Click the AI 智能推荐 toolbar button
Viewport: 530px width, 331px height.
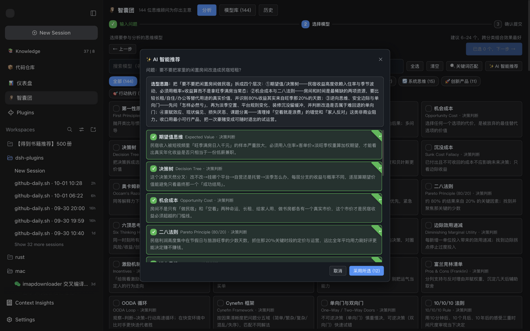(x=504, y=66)
